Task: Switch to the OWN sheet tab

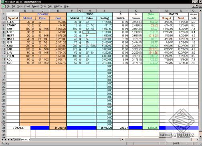Action: tap(18, 140)
